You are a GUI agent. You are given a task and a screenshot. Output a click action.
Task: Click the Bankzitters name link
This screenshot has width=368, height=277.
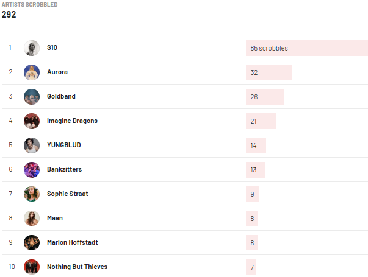[64, 169]
